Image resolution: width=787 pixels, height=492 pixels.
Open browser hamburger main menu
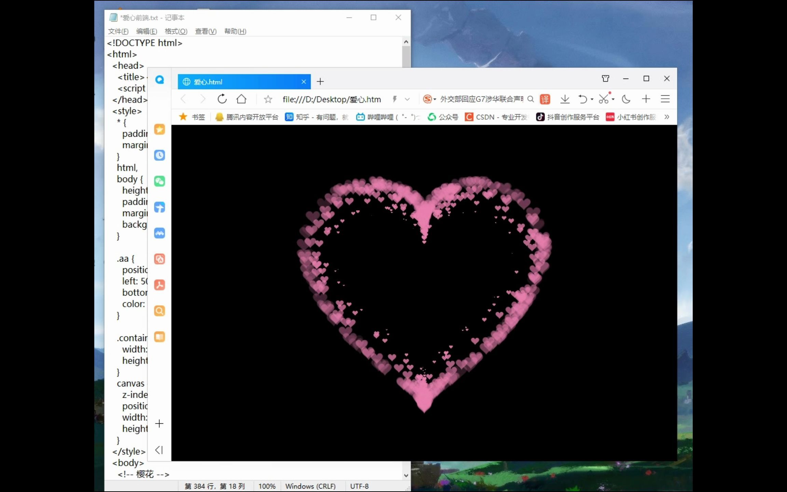[665, 99]
